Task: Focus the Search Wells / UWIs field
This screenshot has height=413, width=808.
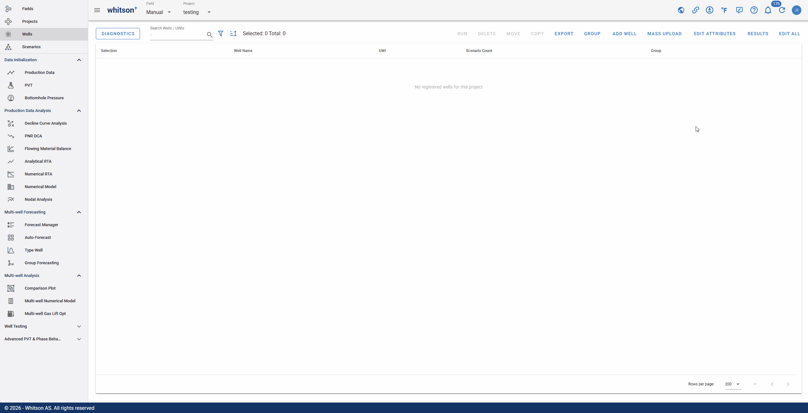Action: 178,35
